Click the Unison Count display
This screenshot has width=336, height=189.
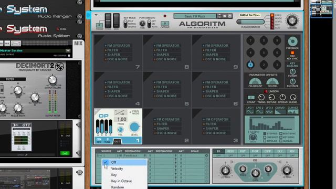251,98
